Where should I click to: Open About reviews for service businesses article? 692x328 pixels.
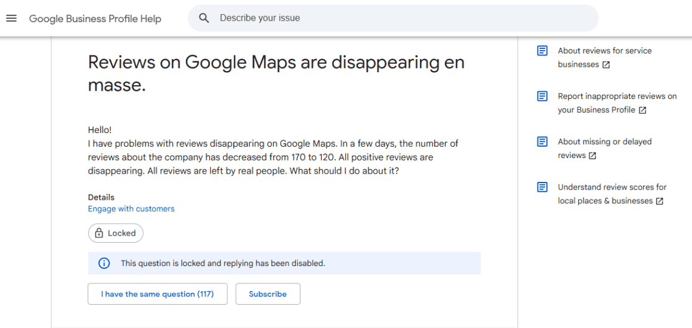click(x=604, y=57)
